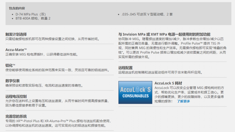Select the 触发计划选择 heading
This screenshot has height=132, width=235.
pos(16,34)
